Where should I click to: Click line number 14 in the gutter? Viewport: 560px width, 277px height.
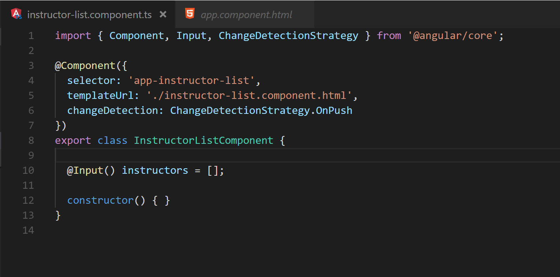click(x=28, y=231)
